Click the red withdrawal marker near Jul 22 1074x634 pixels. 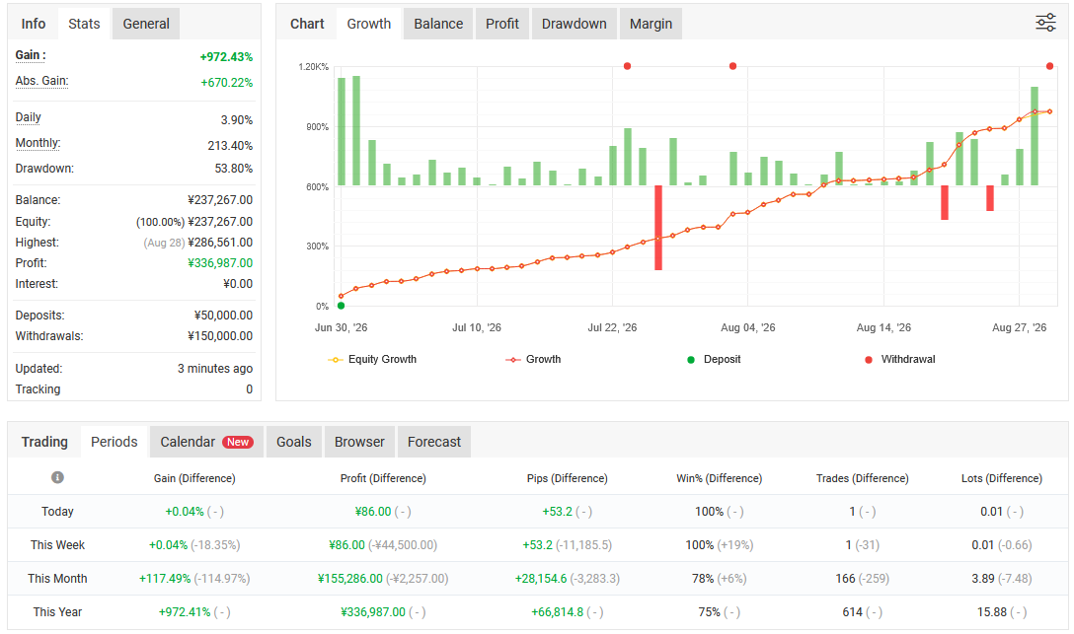click(628, 66)
